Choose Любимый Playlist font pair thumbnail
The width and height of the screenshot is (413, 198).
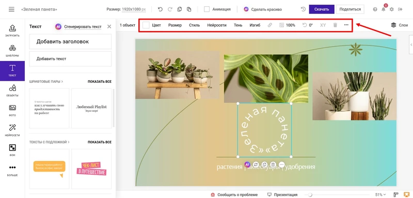click(x=91, y=109)
